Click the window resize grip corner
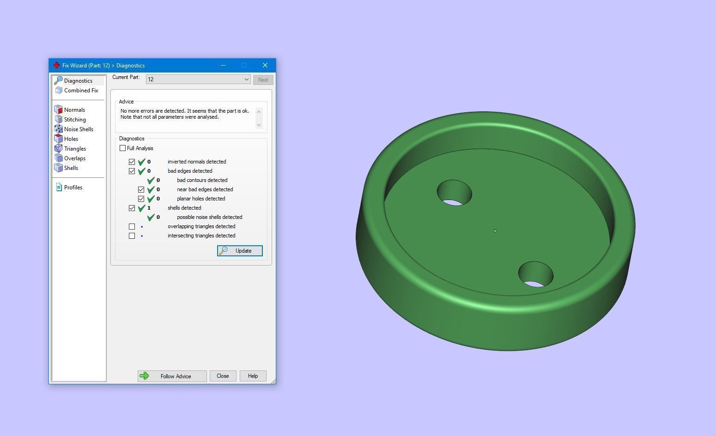The image size is (716, 436). (273, 381)
